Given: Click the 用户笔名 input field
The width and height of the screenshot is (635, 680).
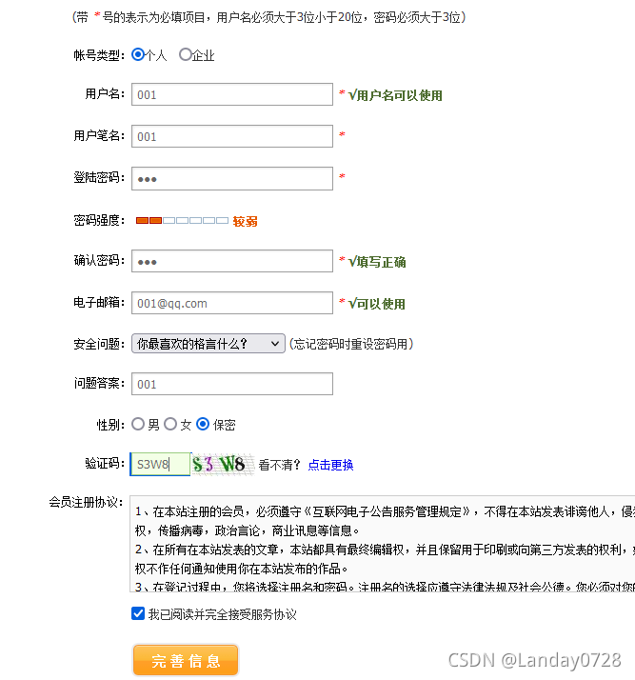Looking at the screenshot, I should point(232,136).
